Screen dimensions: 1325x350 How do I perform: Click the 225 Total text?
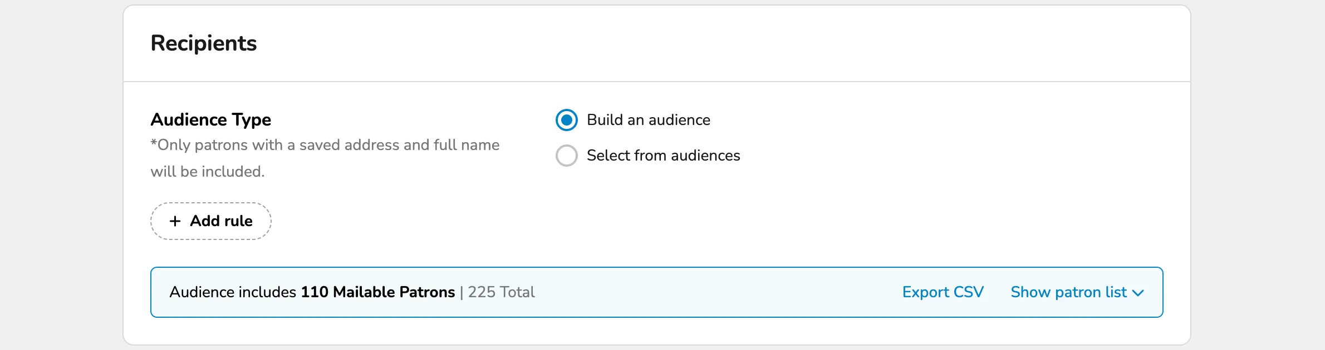point(501,292)
